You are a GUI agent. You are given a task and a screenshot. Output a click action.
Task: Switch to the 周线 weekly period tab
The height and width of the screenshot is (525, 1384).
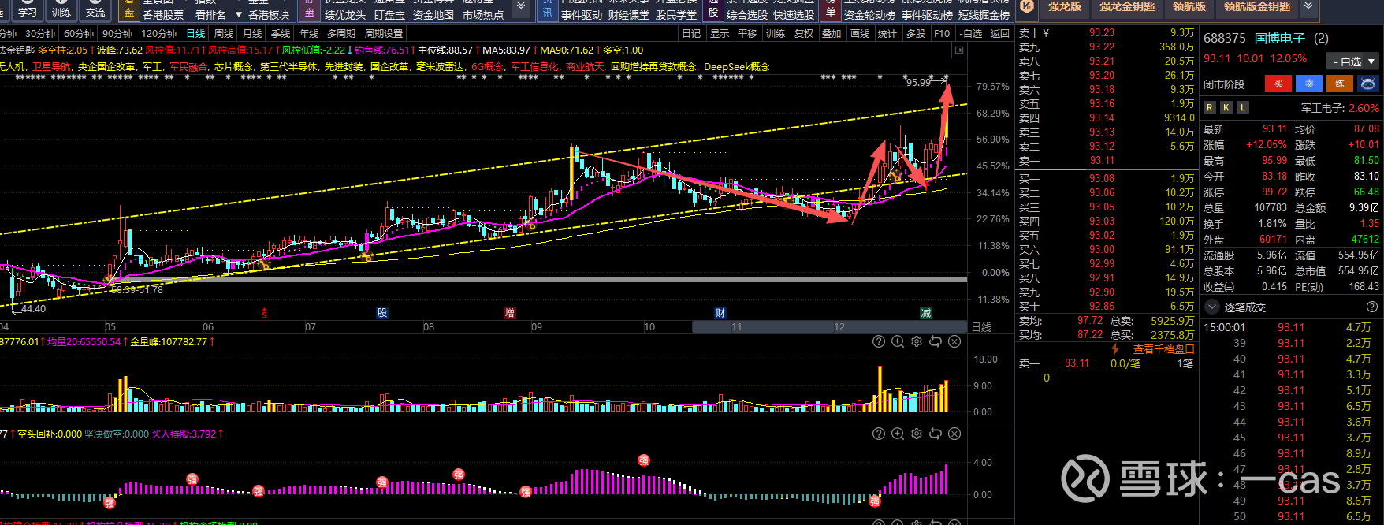coord(224,33)
